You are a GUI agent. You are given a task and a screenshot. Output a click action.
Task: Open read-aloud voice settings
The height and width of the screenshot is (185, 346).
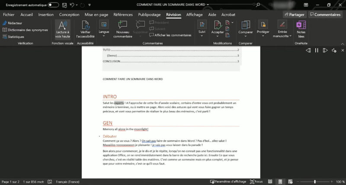pyautogui.click(x=334, y=50)
